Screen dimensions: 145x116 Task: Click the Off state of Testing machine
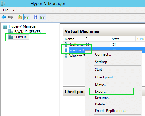(114, 45)
